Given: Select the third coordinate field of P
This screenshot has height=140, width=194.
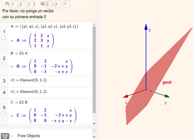Looking at the screenshot, I should click(x=30, y=4).
